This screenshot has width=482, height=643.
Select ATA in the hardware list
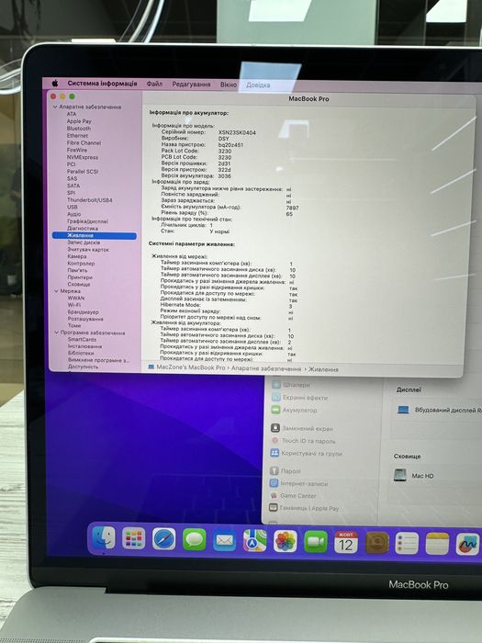coord(72,114)
